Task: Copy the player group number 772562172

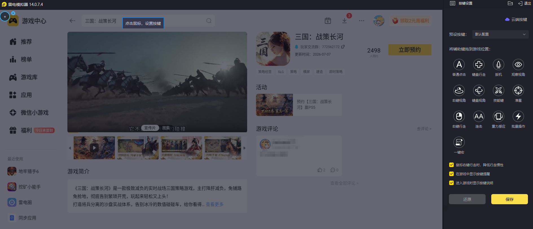Action: [x=343, y=47]
